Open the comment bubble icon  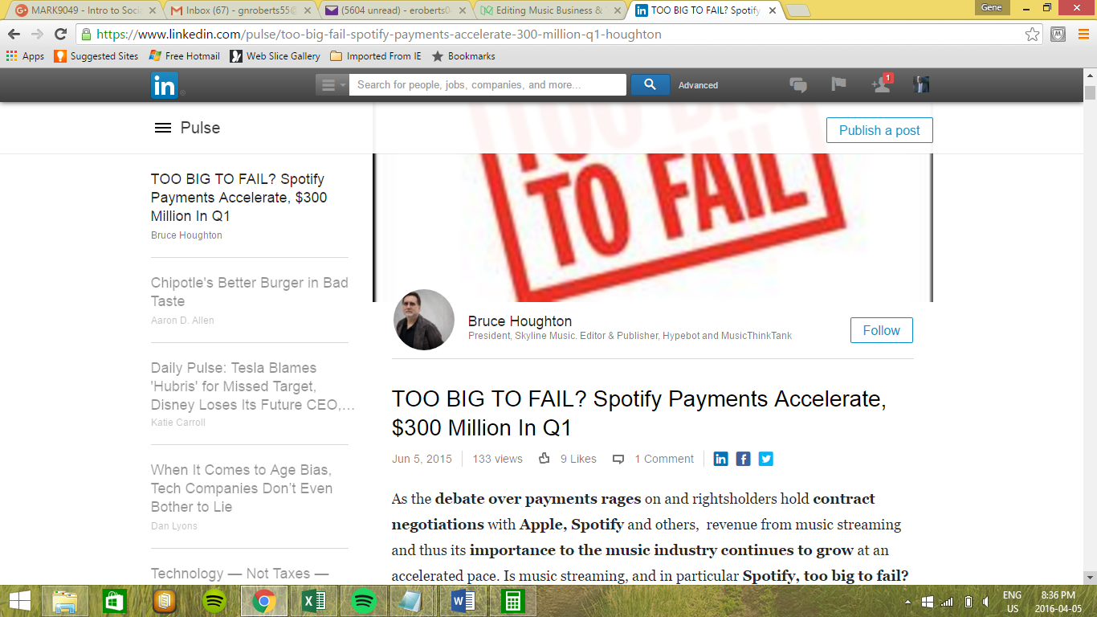(x=618, y=460)
